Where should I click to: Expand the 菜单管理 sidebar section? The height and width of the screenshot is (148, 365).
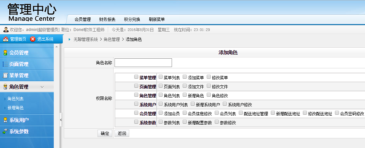point(27,75)
